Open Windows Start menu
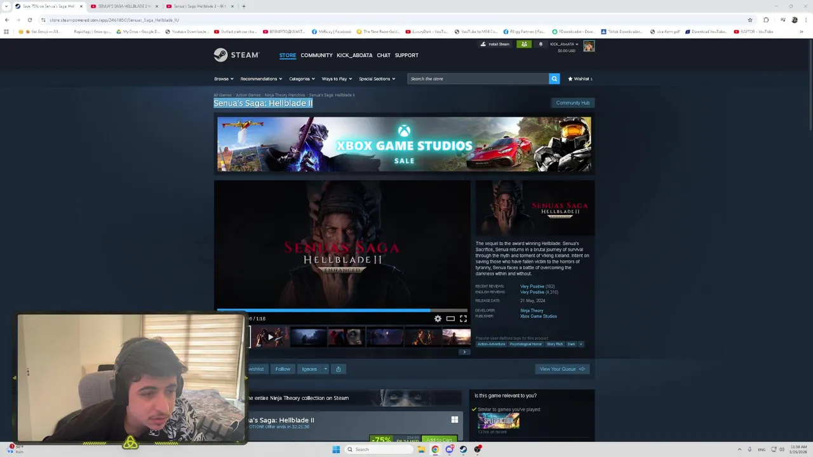813x457 pixels. pyautogui.click(x=336, y=449)
